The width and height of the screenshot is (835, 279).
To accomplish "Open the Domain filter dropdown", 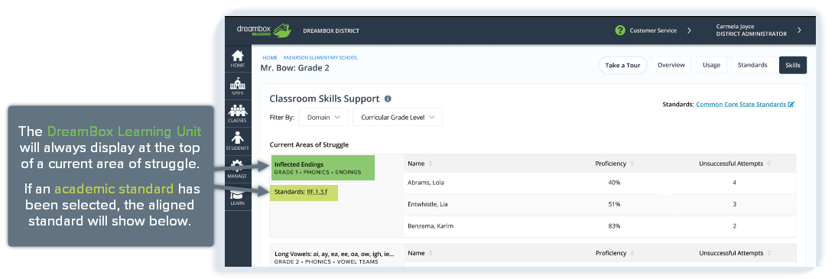I will [x=323, y=118].
